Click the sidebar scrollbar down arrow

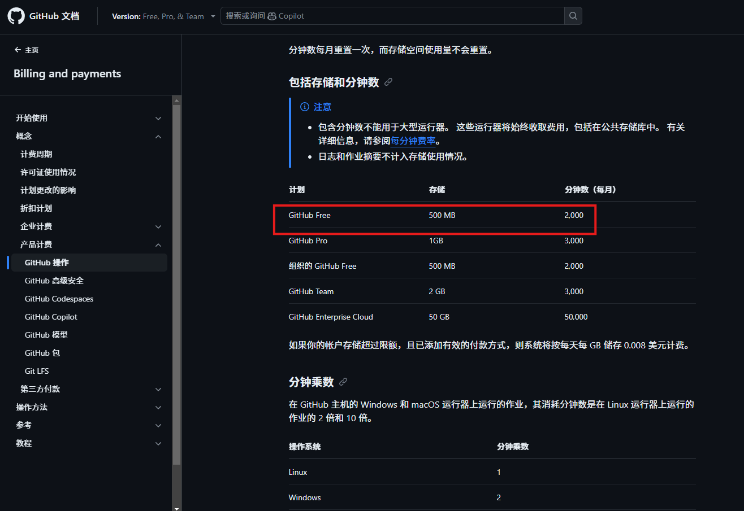(x=176, y=508)
